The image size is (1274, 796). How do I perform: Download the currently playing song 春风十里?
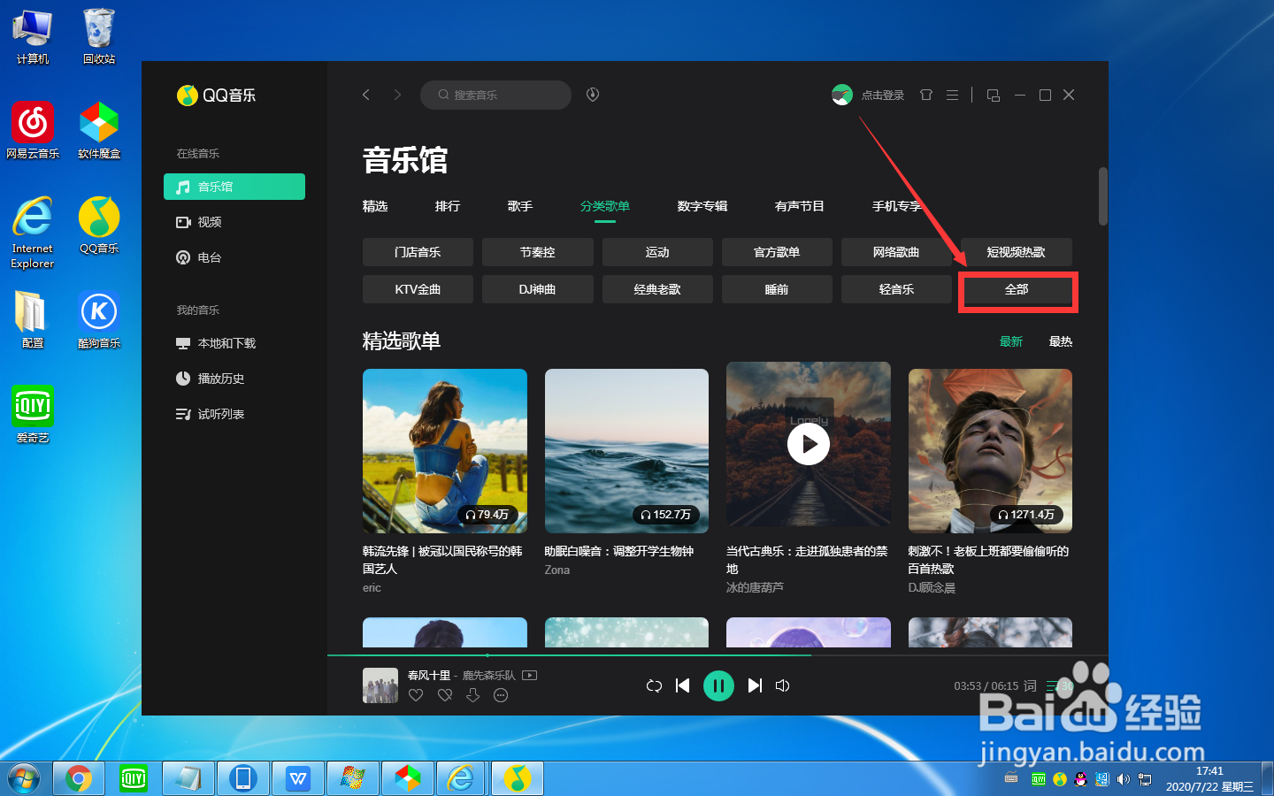click(x=473, y=695)
